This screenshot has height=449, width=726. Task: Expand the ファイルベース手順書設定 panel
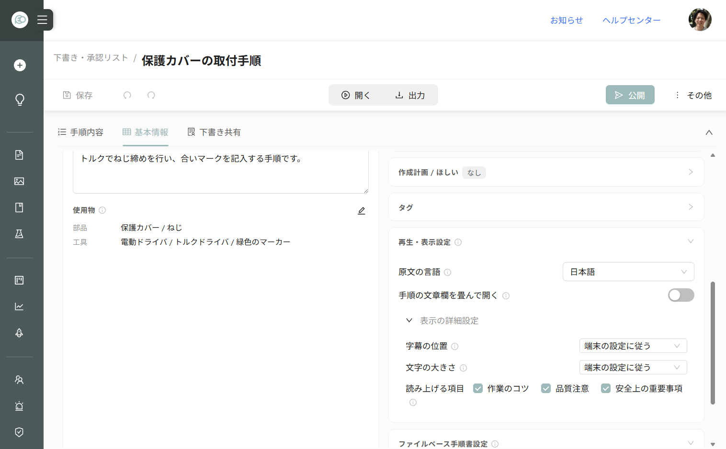[x=546, y=443]
